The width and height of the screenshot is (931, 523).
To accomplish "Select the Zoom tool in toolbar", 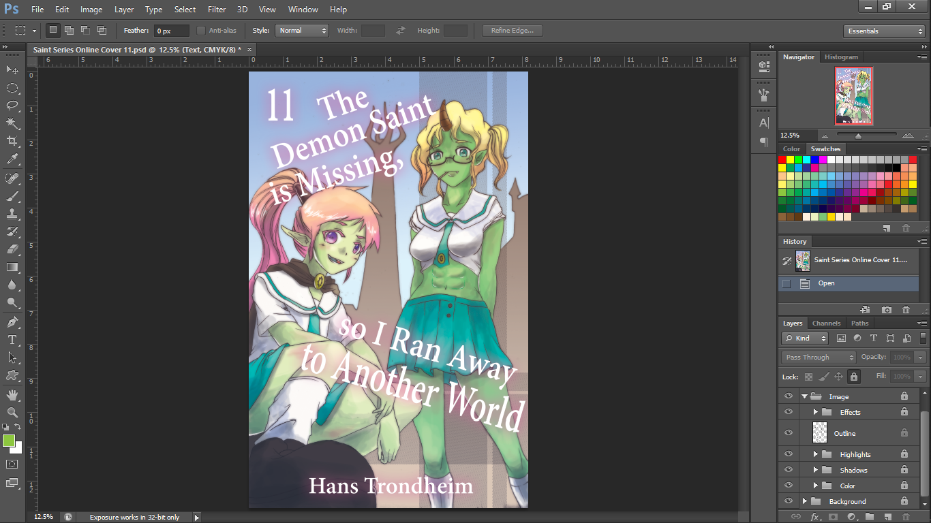I will 12,413.
